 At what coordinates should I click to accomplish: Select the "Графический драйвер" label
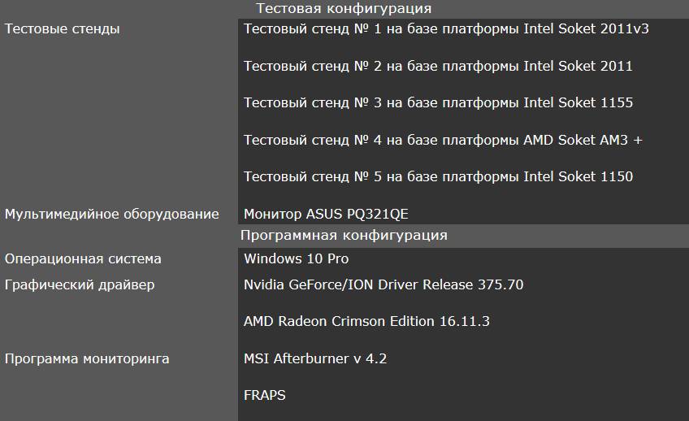click(80, 285)
